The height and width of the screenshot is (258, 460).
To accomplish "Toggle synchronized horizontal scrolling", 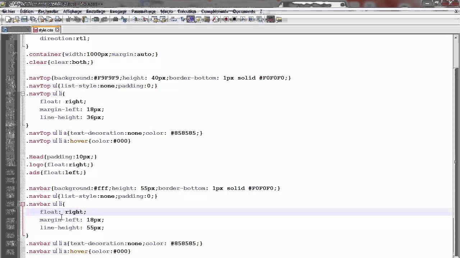I will [x=163, y=19].
